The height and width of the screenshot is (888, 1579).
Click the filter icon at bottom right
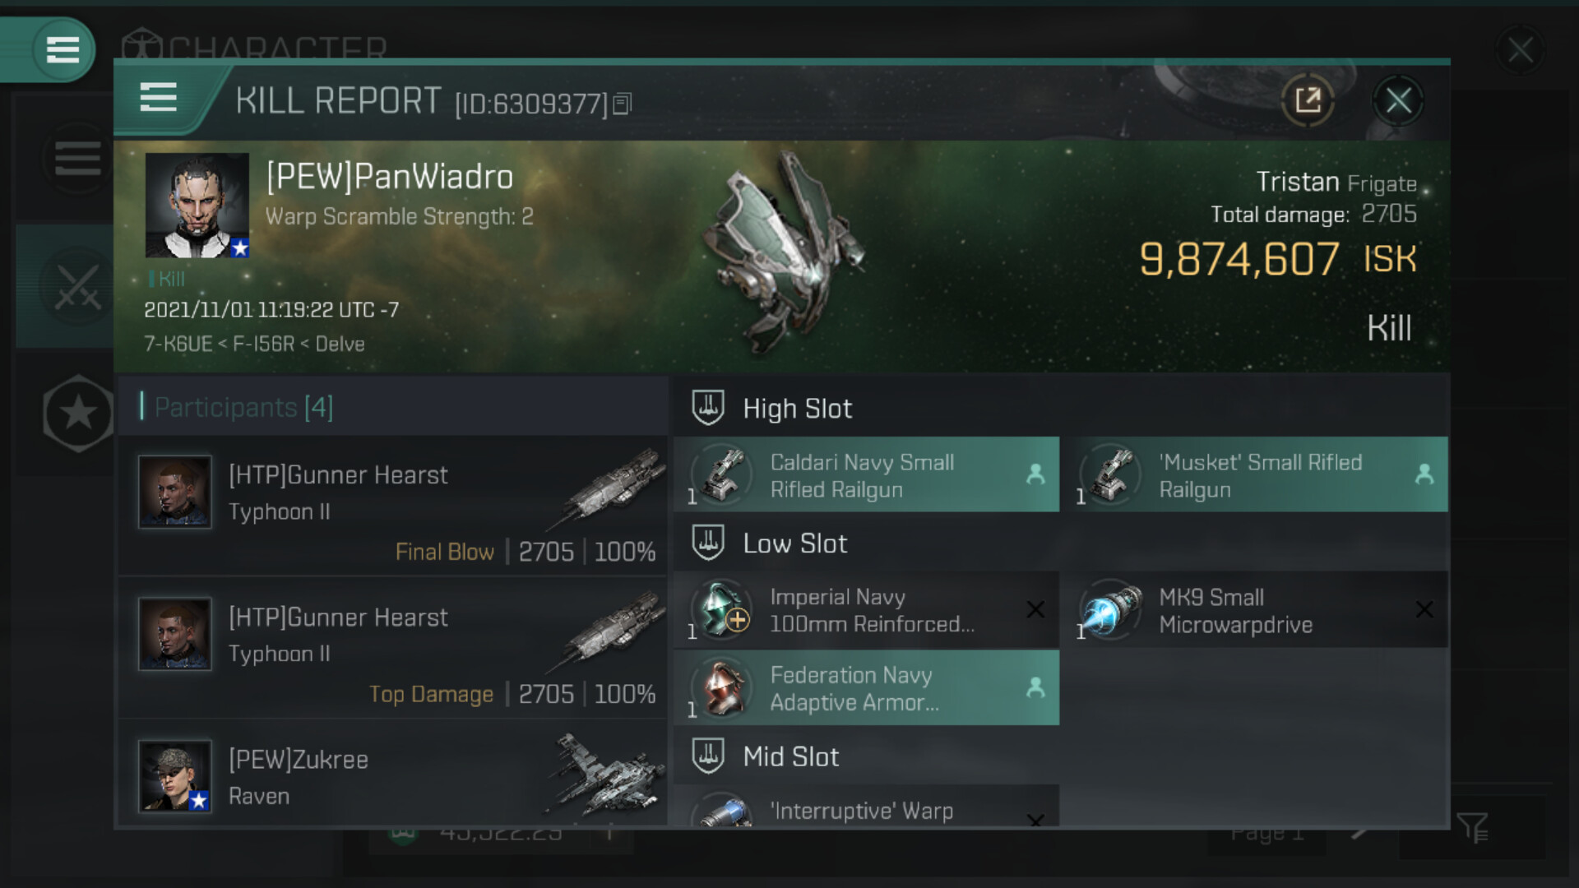point(1472,828)
